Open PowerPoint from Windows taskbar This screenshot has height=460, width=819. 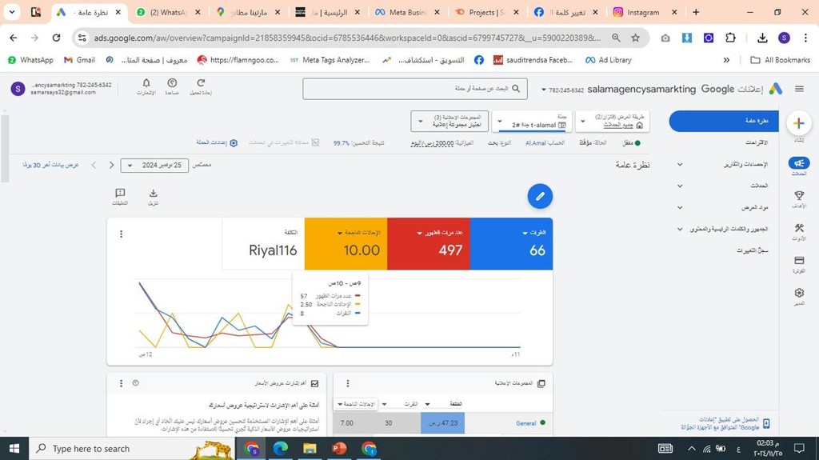[x=339, y=449]
